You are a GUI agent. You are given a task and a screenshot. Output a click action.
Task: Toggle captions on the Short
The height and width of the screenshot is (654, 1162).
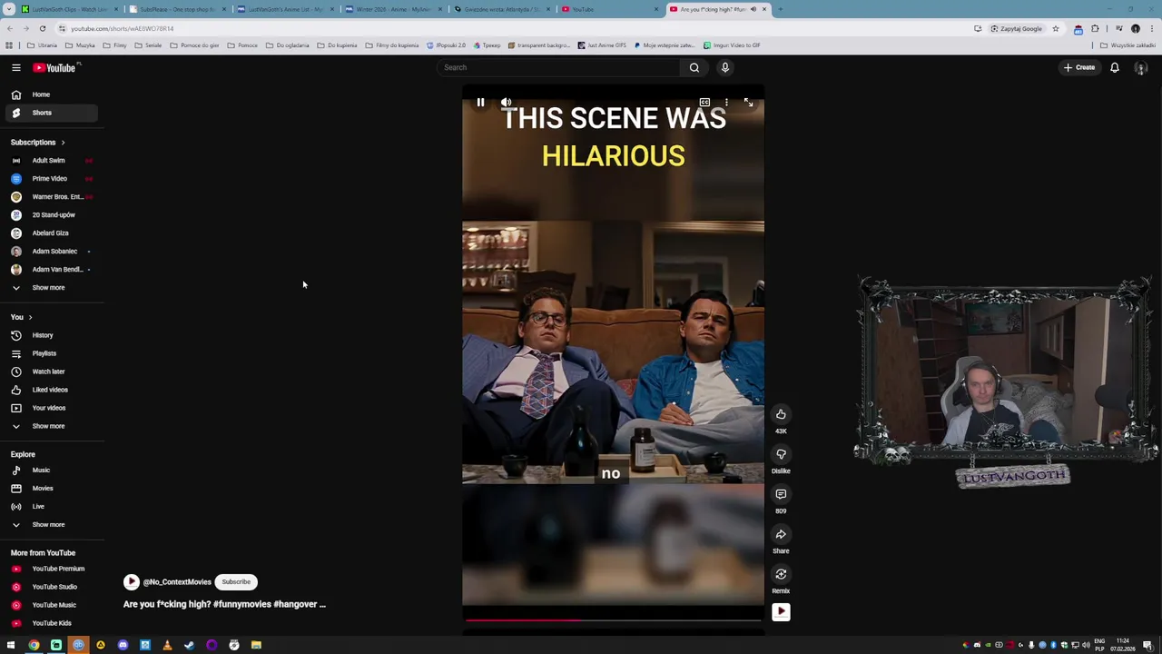click(704, 103)
